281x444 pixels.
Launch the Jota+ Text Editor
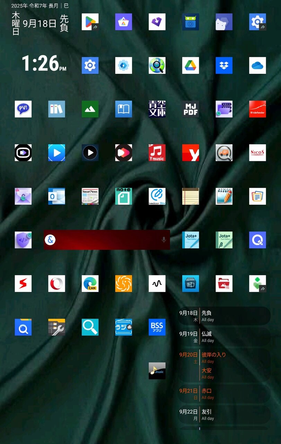coord(191,240)
